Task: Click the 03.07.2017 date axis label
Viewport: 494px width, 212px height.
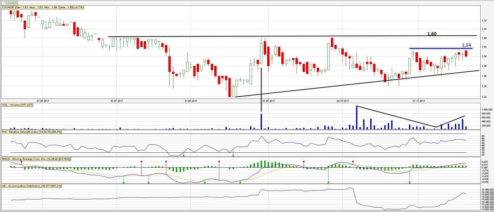Action: click(x=117, y=101)
